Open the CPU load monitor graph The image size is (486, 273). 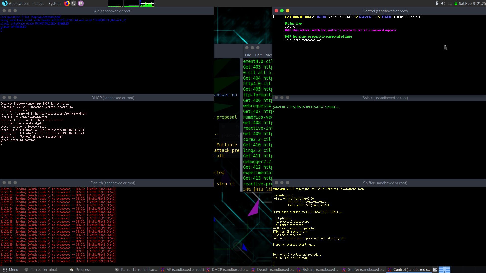point(116,3)
